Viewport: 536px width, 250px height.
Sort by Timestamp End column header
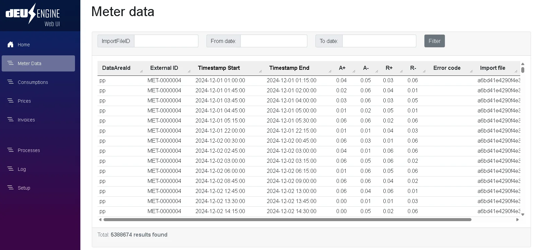289,68
